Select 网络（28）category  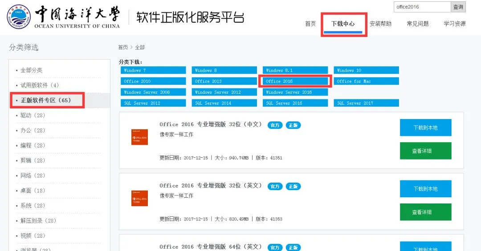click(x=33, y=175)
